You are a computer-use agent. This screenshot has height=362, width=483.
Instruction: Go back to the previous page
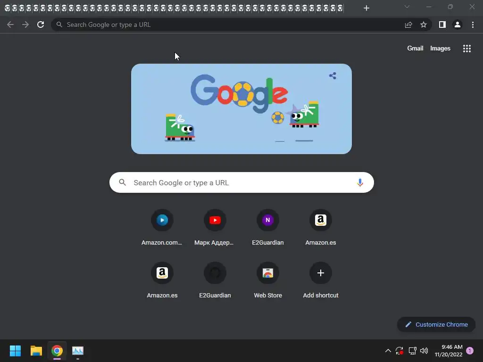(x=10, y=25)
